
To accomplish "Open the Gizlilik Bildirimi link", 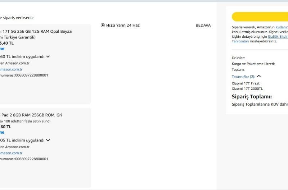I will [x=278, y=37].
